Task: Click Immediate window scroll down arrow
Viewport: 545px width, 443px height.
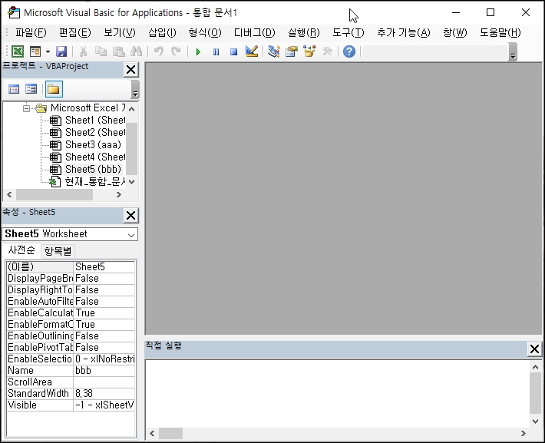Action: tap(535, 421)
